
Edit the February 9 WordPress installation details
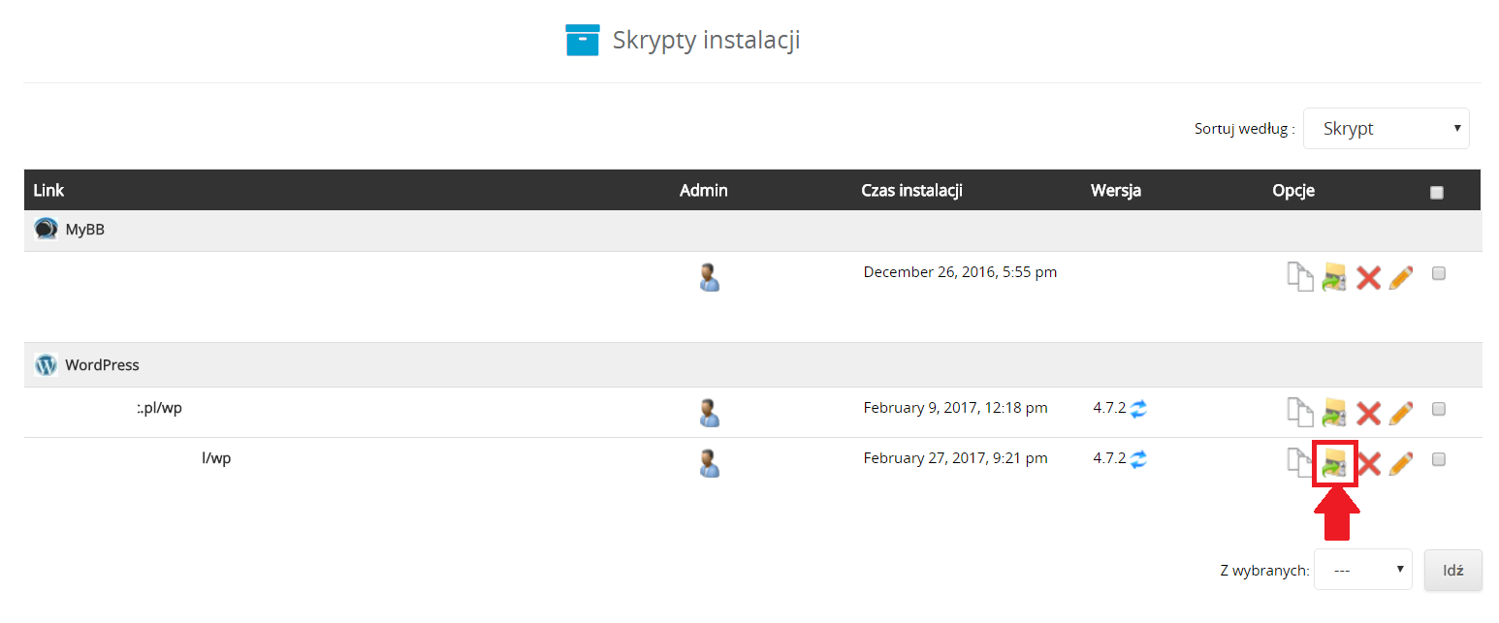pyautogui.click(x=1401, y=413)
